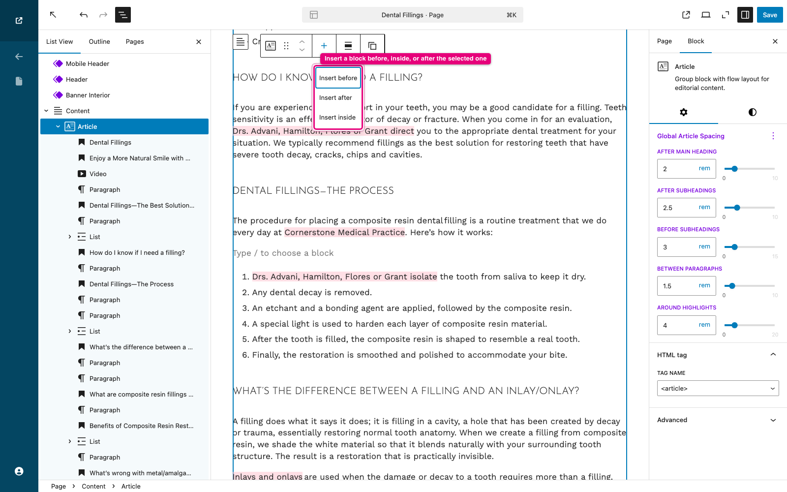Toggle the document overview list view
Screen dimensions: 787x492
point(123,15)
